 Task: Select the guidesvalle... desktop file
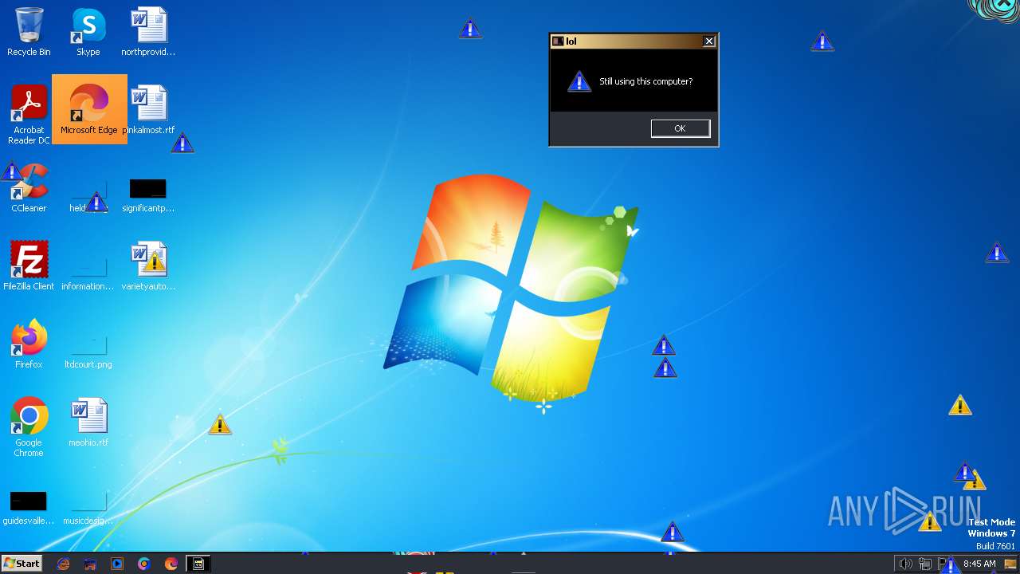[x=29, y=508]
